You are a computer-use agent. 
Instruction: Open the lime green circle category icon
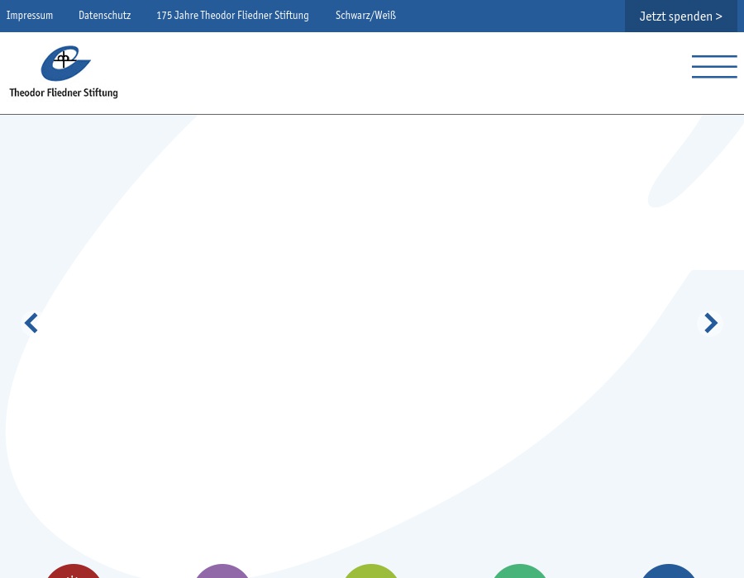[x=370, y=571]
